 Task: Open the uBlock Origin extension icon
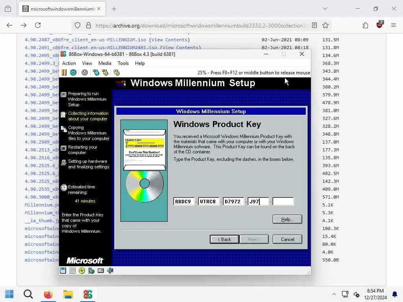point(379,25)
